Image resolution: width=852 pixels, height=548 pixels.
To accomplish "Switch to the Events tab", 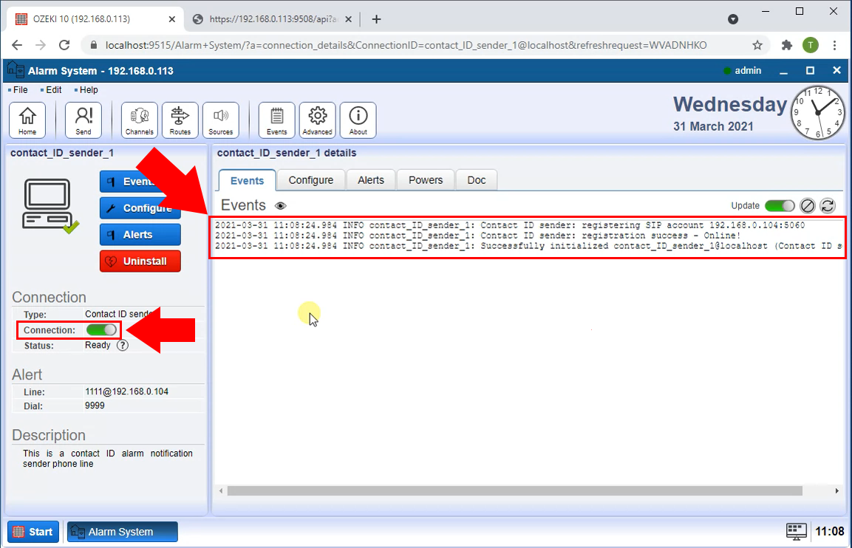I will coord(248,180).
